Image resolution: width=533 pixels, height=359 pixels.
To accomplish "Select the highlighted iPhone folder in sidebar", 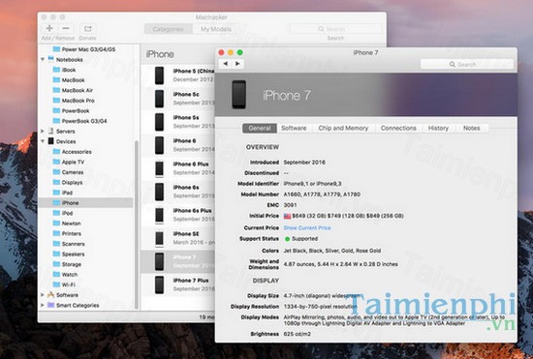I will (85, 203).
